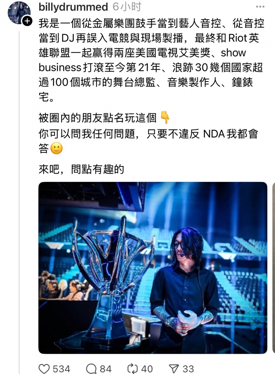The width and height of the screenshot is (275, 374).
Task: Share the post via paper plane icon
Action: click(x=174, y=369)
